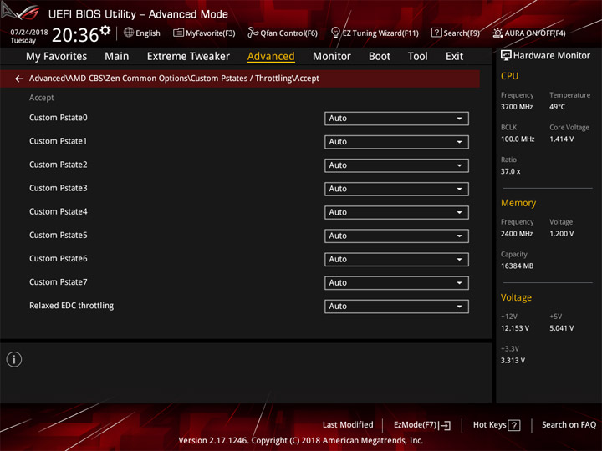Click the 20:36 clock display
The width and height of the screenshot is (602, 451).
pos(75,35)
